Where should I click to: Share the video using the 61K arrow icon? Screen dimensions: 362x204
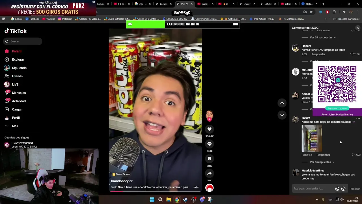pos(209,173)
